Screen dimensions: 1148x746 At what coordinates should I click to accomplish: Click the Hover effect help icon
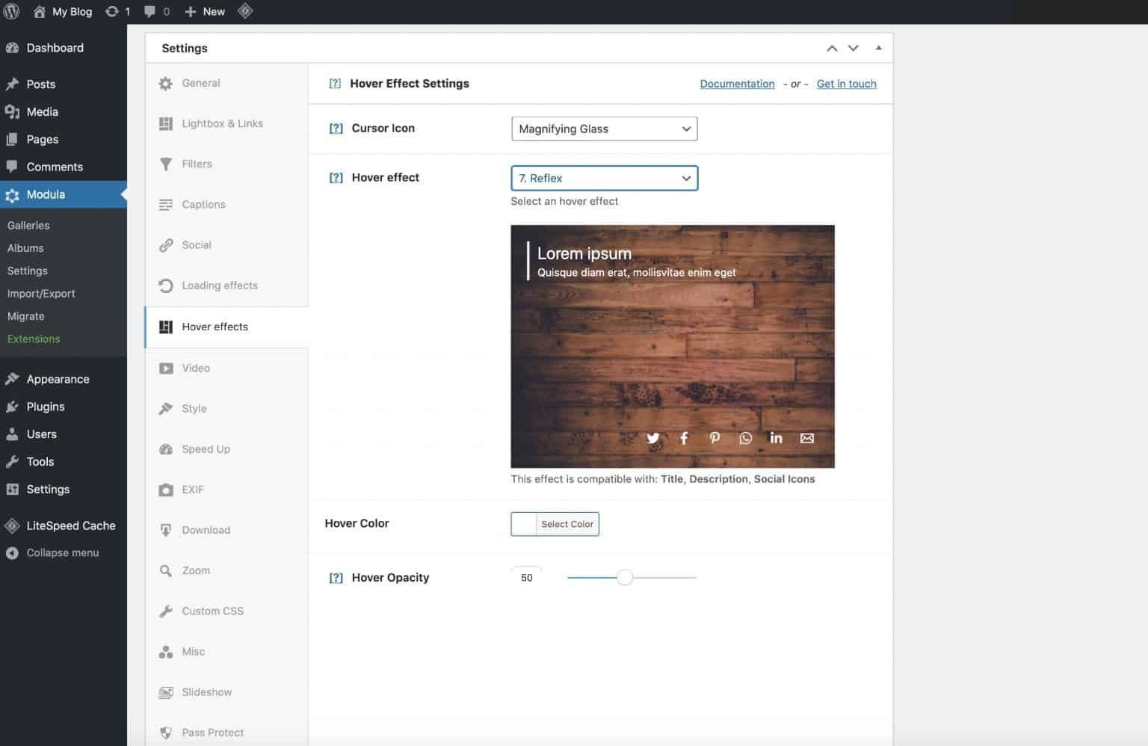[x=335, y=177]
